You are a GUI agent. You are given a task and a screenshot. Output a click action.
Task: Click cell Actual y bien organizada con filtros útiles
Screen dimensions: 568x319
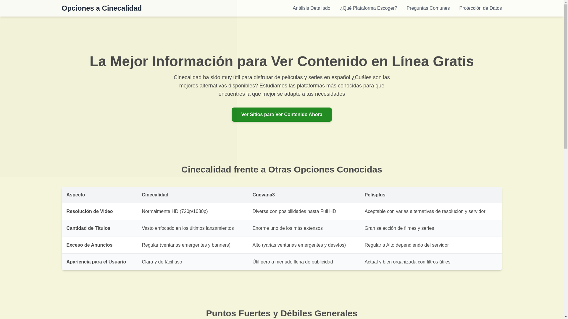coord(431,262)
